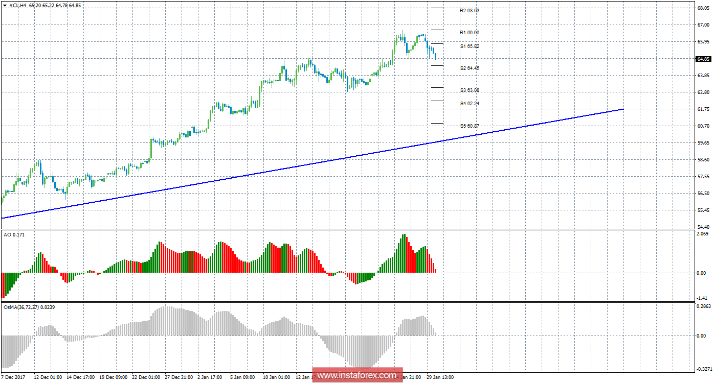Click the 55.45 price axis value

coord(703,210)
